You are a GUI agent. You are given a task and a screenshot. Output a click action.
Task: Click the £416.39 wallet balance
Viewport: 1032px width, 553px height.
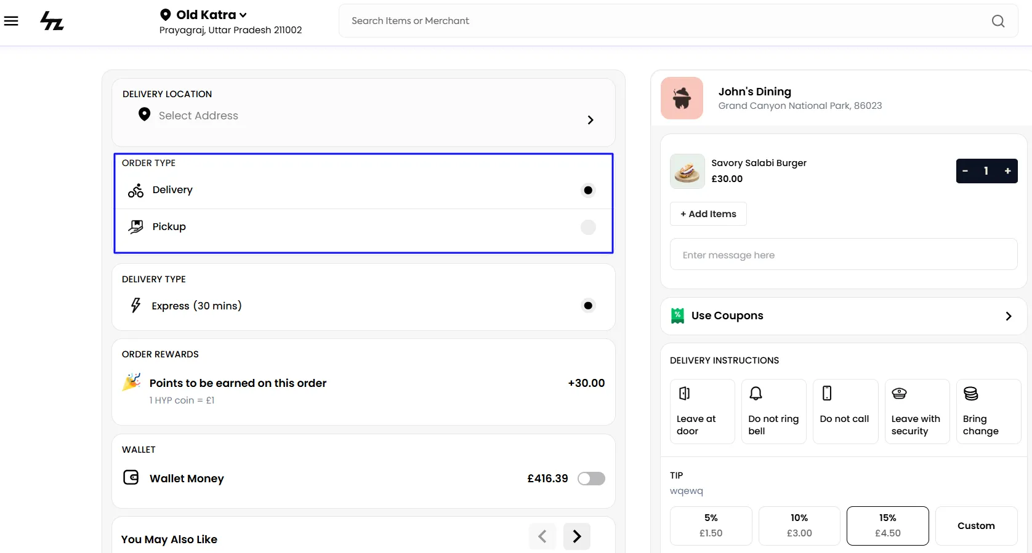click(547, 479)
